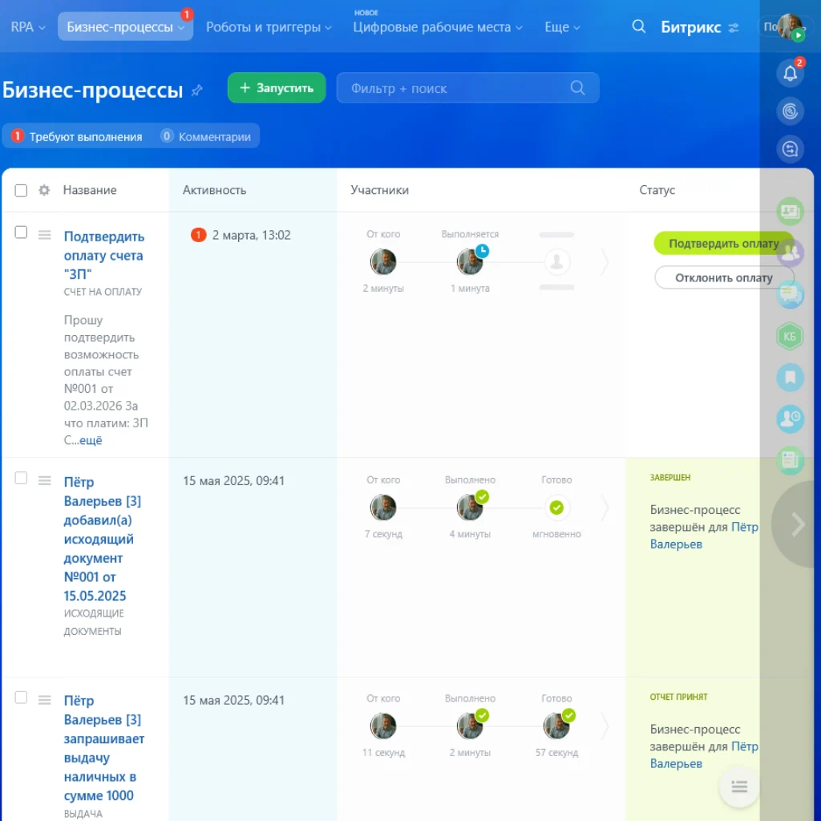
Task: Check the checkbox for the second process row
Action: click(21, 476)
